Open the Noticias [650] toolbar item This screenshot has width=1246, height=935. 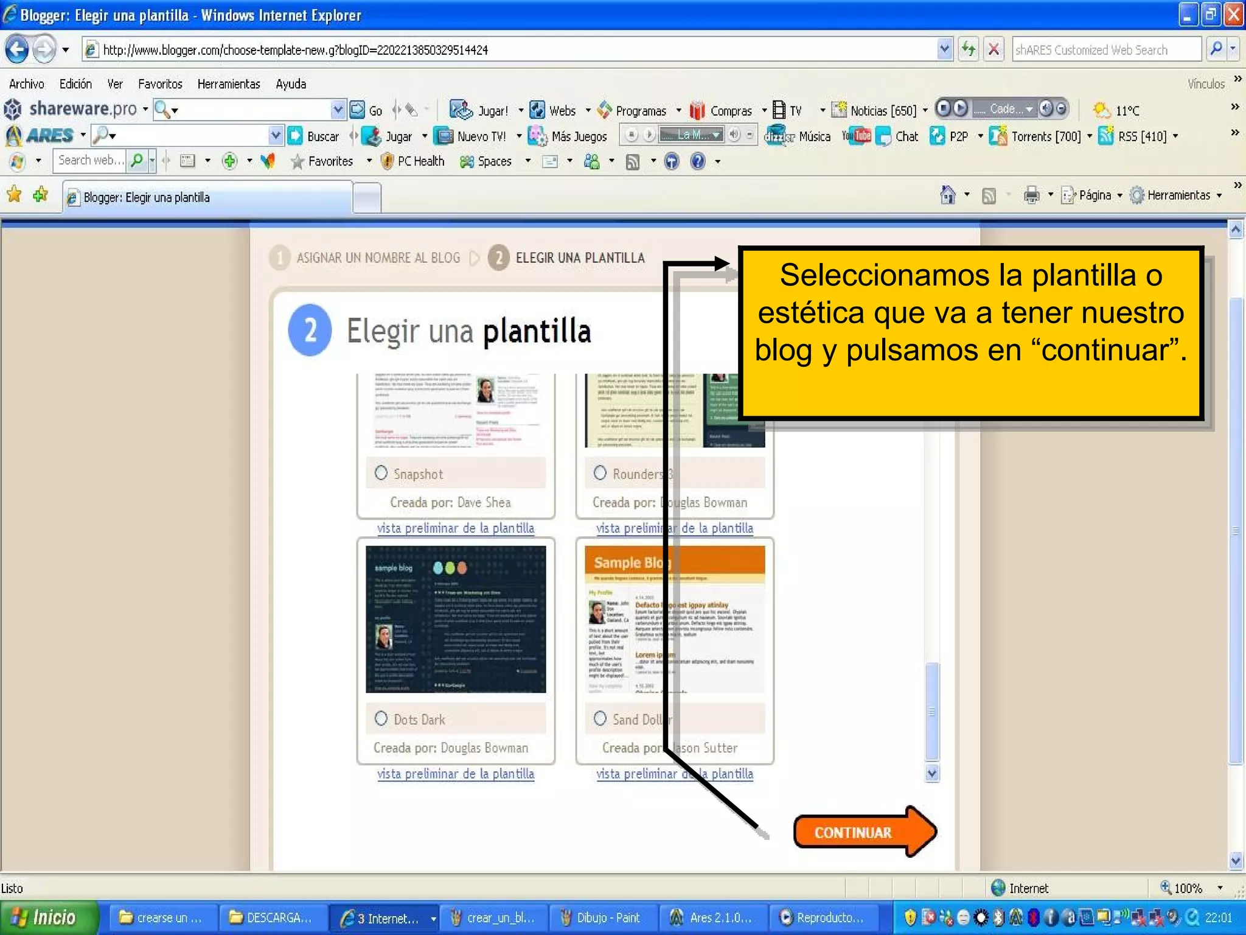(x=874, y=110)
